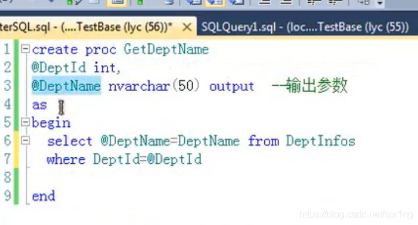Click the 'int,' type on line 2
This screenshot has height=225, width=418.
(107, 68)
